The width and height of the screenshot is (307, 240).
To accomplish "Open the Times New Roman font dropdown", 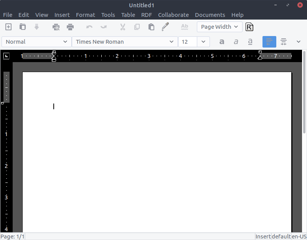I will coord(125,42).
